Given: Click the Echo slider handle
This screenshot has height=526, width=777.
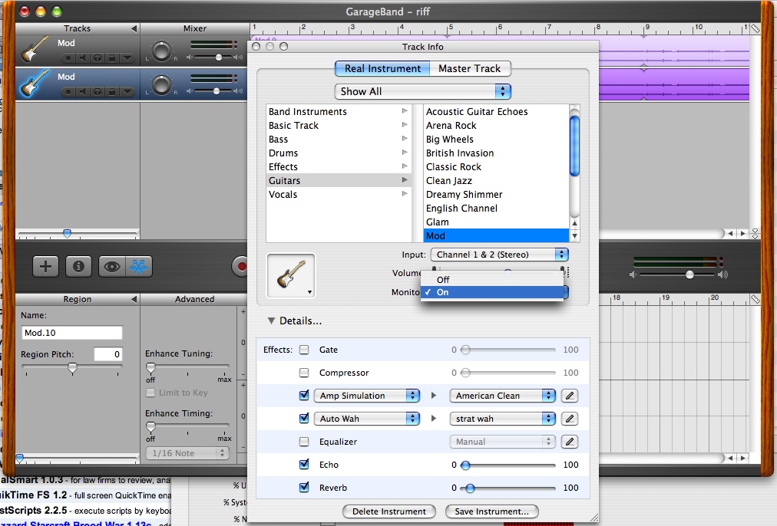Looking at the screenshot, I should 465,465.
